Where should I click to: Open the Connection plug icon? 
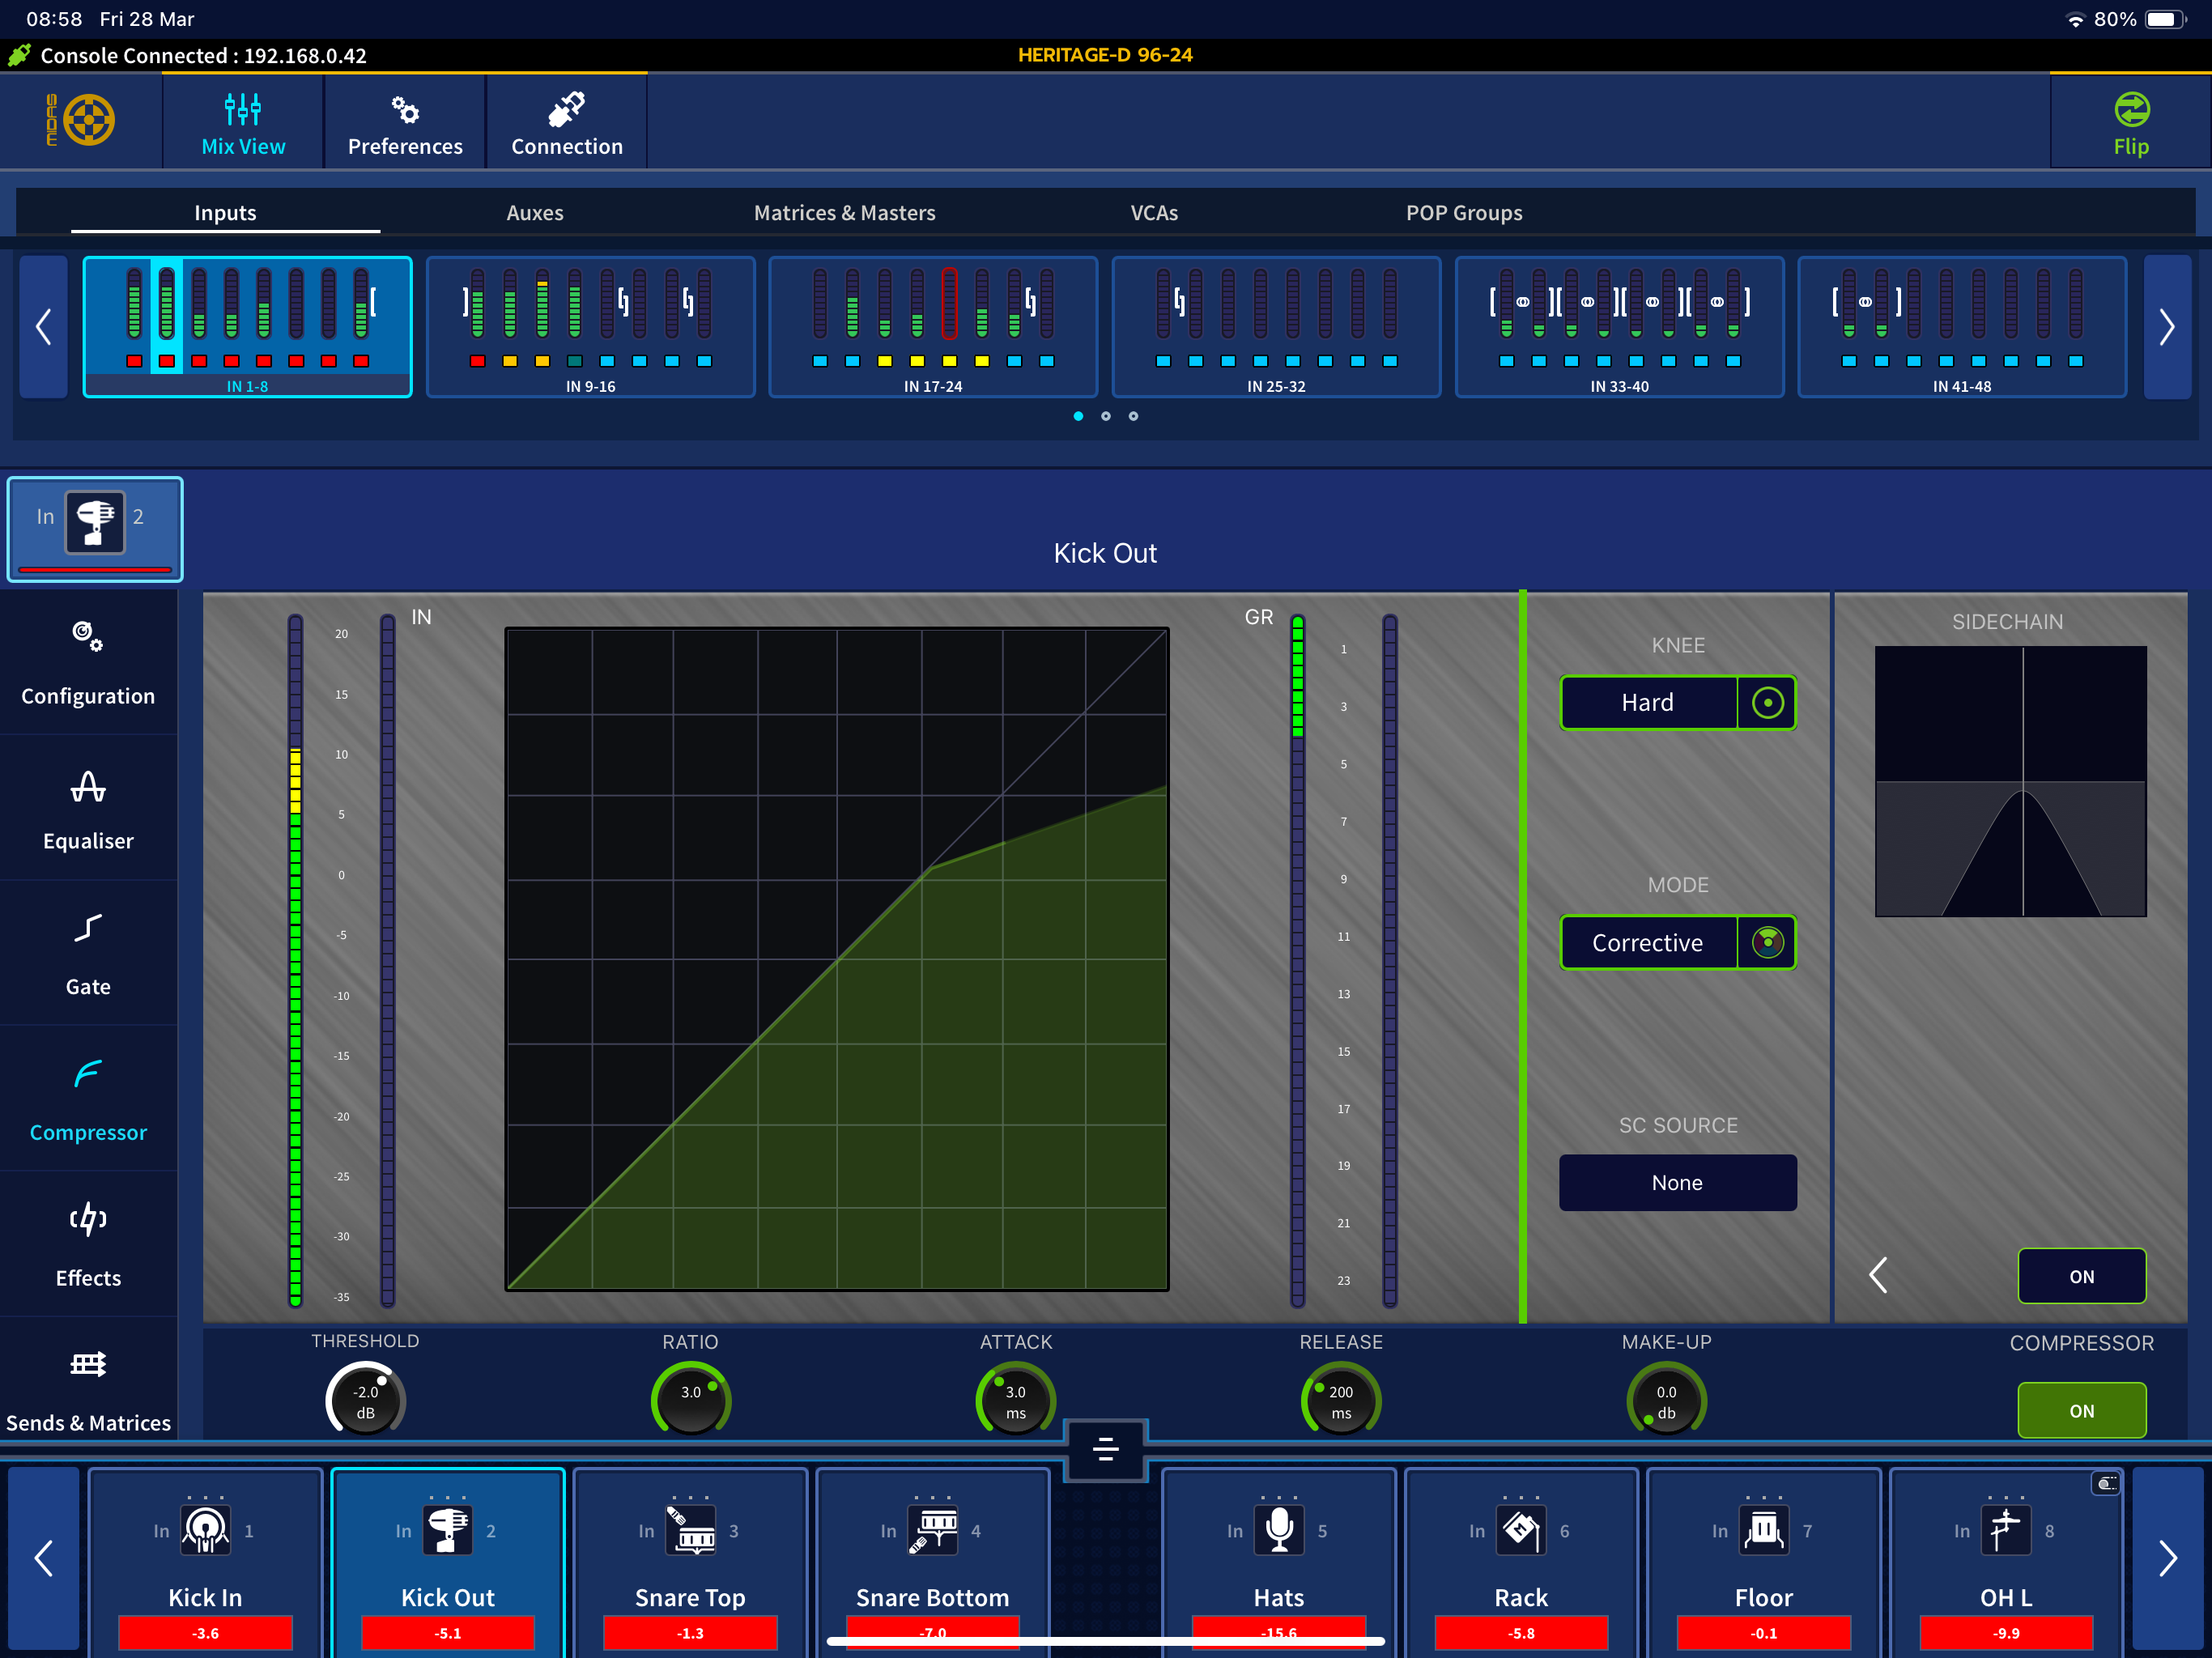pos(566,109)
